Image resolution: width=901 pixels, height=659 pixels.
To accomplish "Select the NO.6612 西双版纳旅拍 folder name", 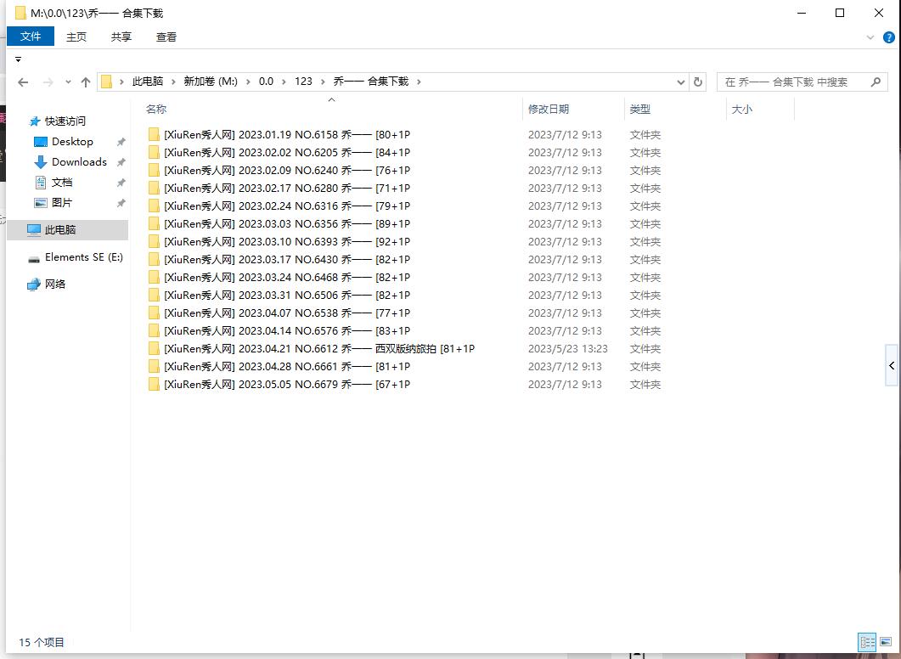I will [319, 348].
